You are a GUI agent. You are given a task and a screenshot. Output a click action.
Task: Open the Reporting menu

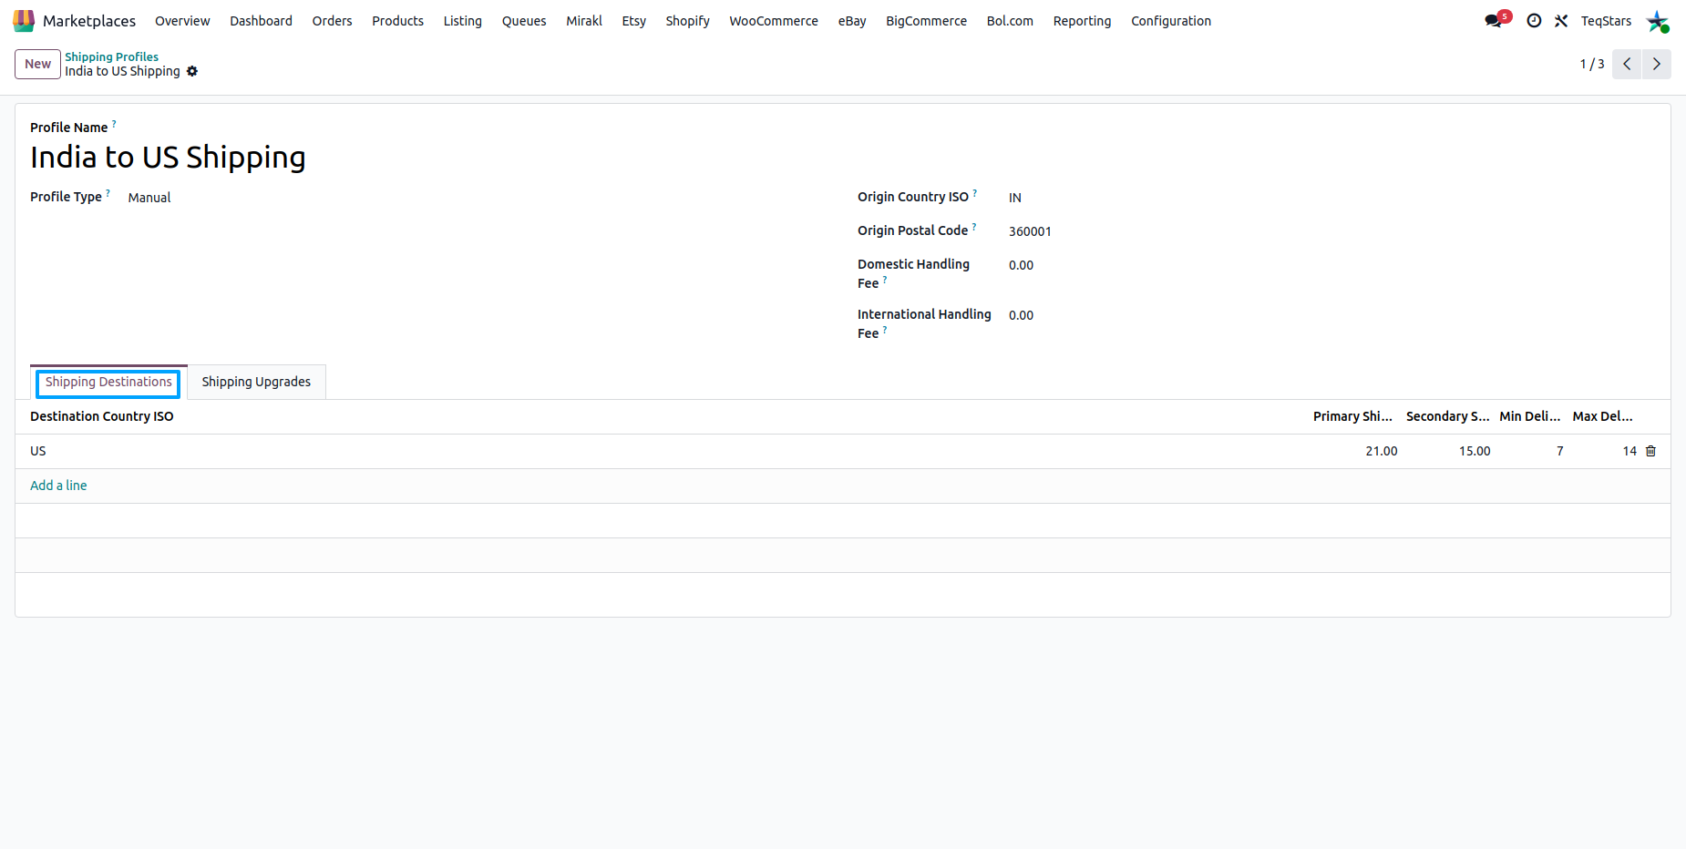coord(1082,21)
